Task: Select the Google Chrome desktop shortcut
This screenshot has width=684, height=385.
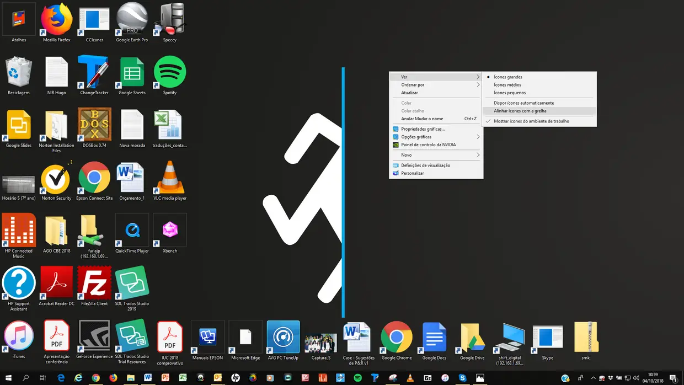Action: (397, 340)
